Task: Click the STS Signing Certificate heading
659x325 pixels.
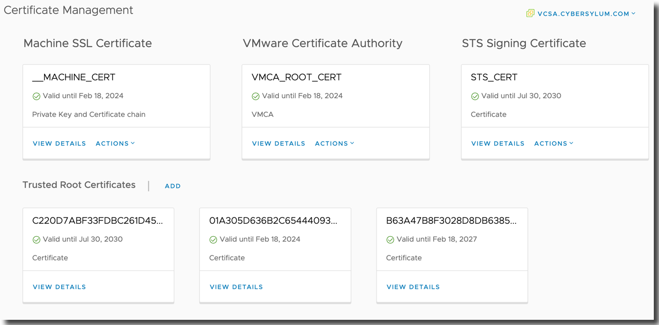Action: [524, 43]
